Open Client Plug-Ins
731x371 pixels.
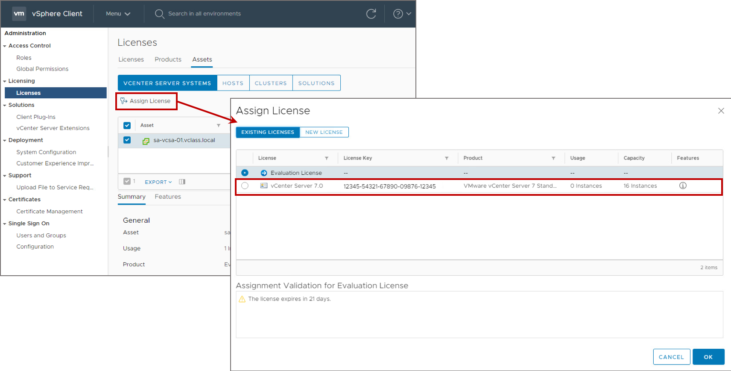(x=36, y=117)
